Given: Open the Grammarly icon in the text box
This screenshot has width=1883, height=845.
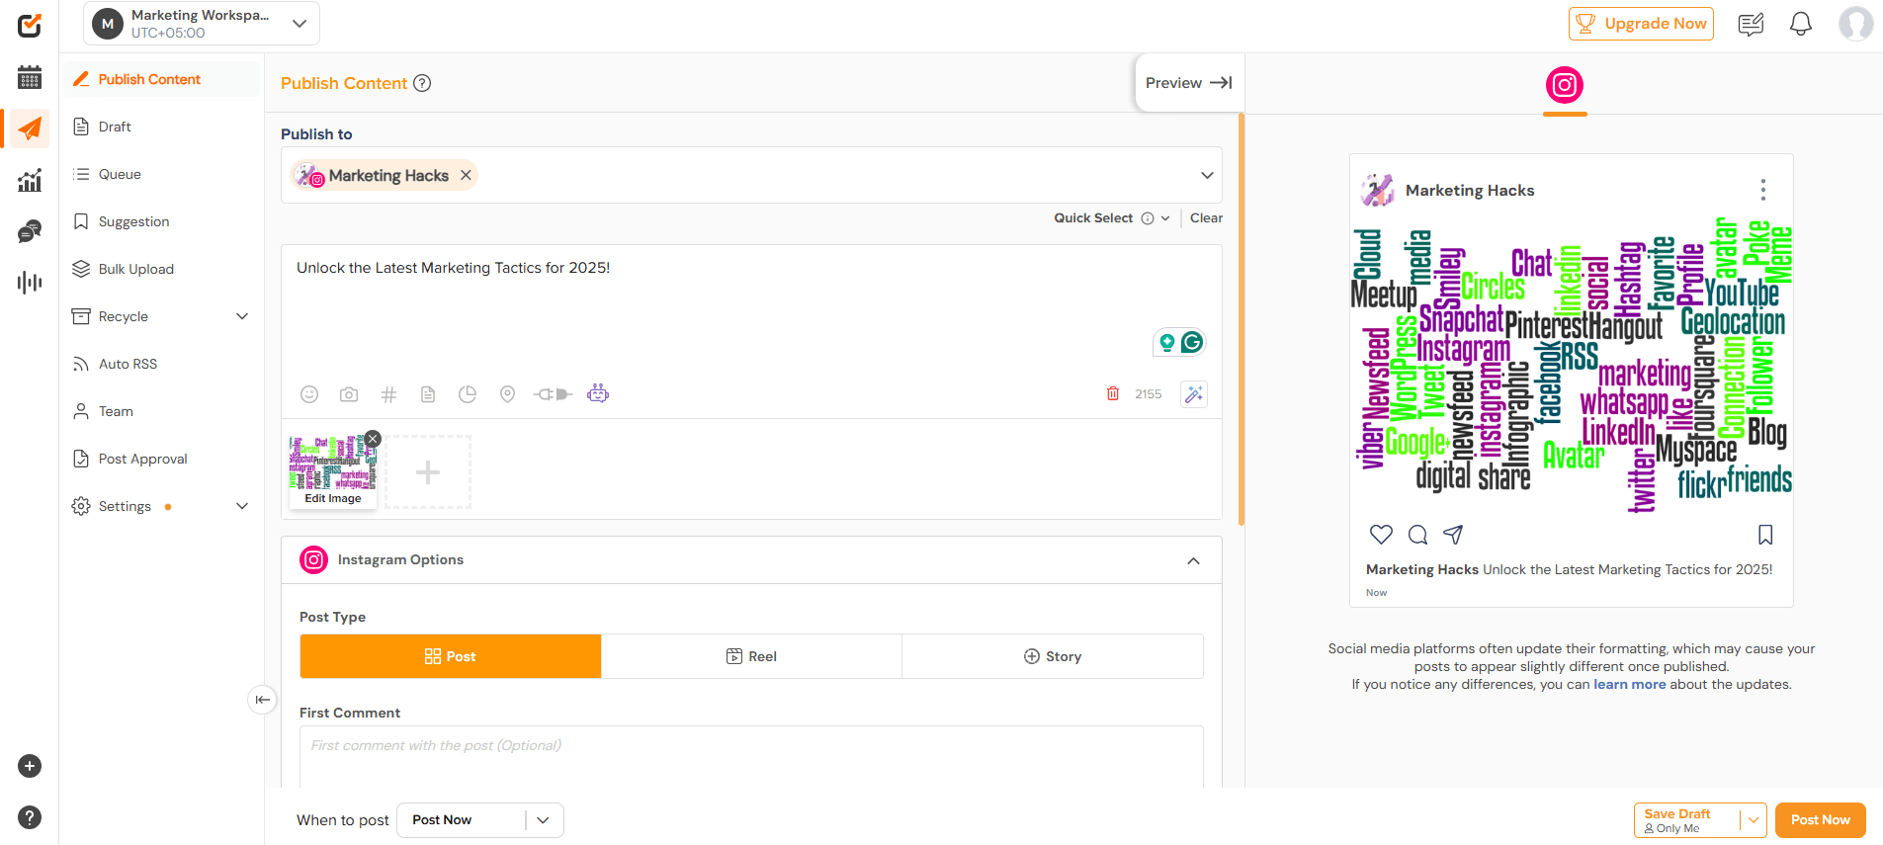Looking at the screenshot, I should 1193,342.
